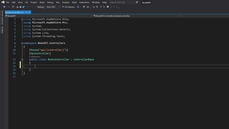Click line number 17 in the gutter
Screen dimensions: 229x129
coord(14,77)
